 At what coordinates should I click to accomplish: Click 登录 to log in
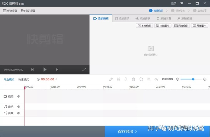click(174, 4)
